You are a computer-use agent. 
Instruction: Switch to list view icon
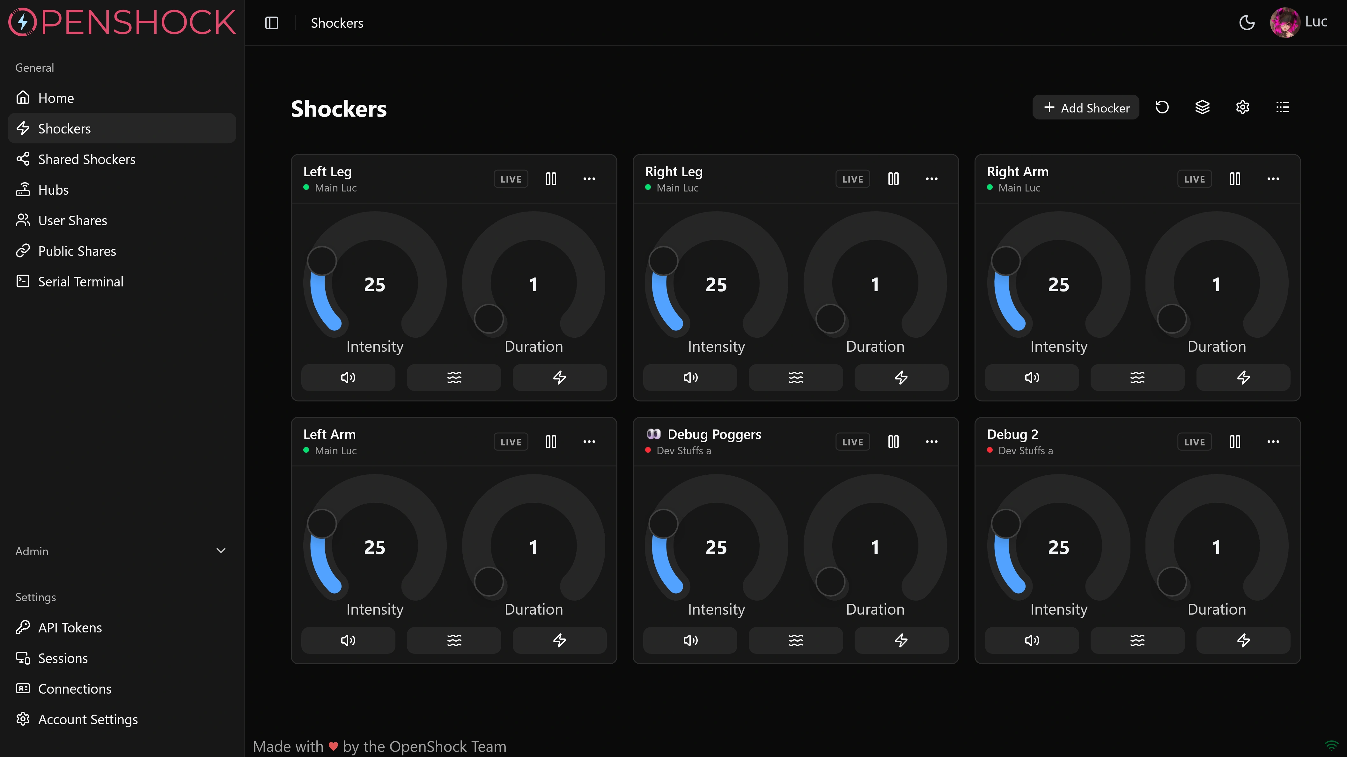coord(1283,107)
